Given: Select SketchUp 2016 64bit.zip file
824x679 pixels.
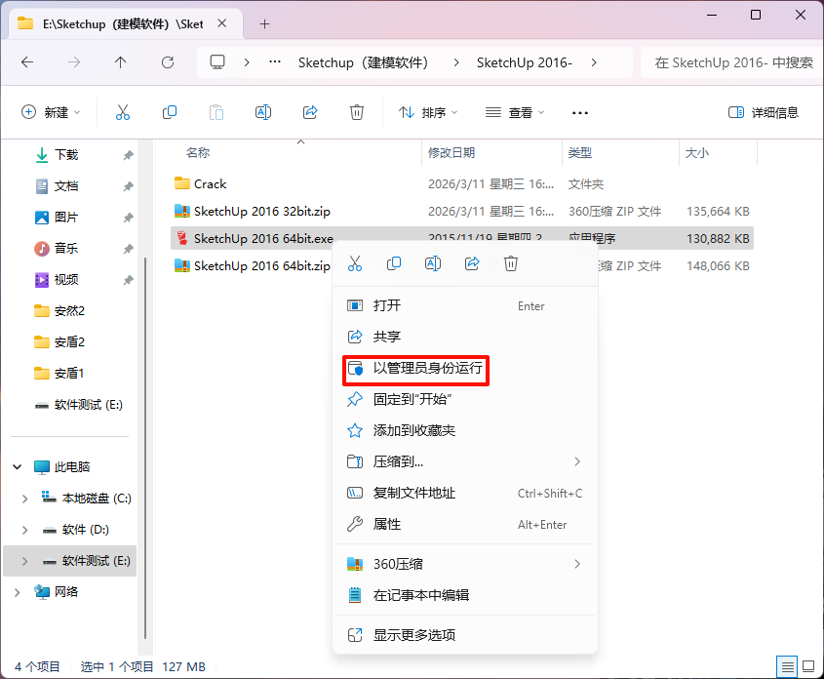Looking at the screenshot, I should [261, 266].
